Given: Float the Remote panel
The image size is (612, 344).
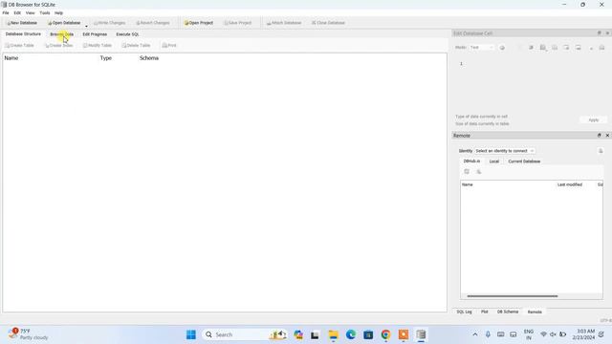Looking at the screenshot, I should click(600, 136).
